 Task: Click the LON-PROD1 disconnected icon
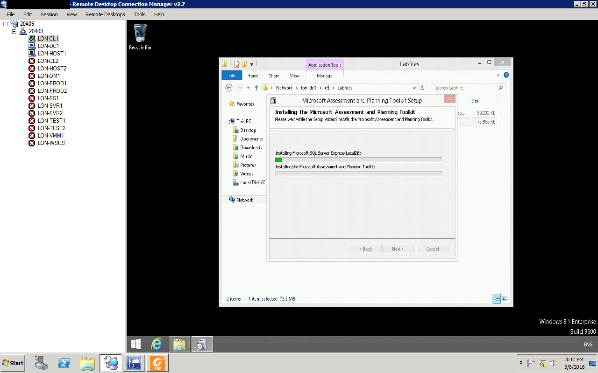click(32, 83)
